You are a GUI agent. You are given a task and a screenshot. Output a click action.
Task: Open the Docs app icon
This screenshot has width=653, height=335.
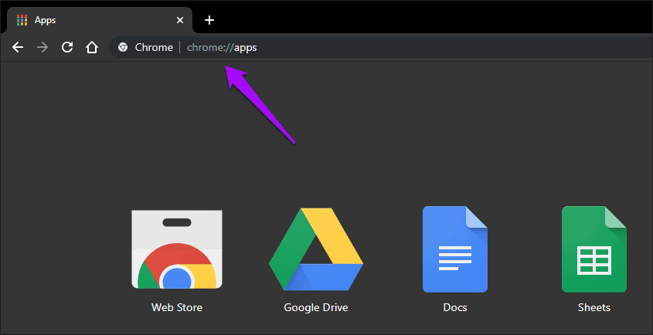tap(455, 249)
